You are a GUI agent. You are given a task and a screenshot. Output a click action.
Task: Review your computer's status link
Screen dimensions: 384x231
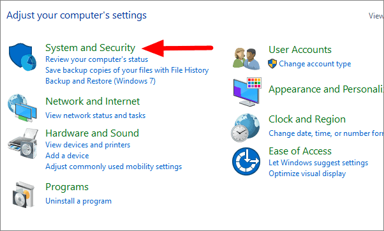click(x=97, y=59)
